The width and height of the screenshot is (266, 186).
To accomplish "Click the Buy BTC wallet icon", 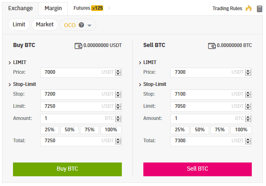I will [x=78, y=45].
